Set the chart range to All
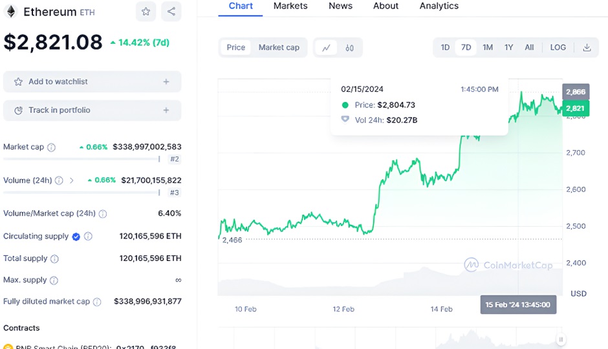The image size is (608, 349). [529, 47]
